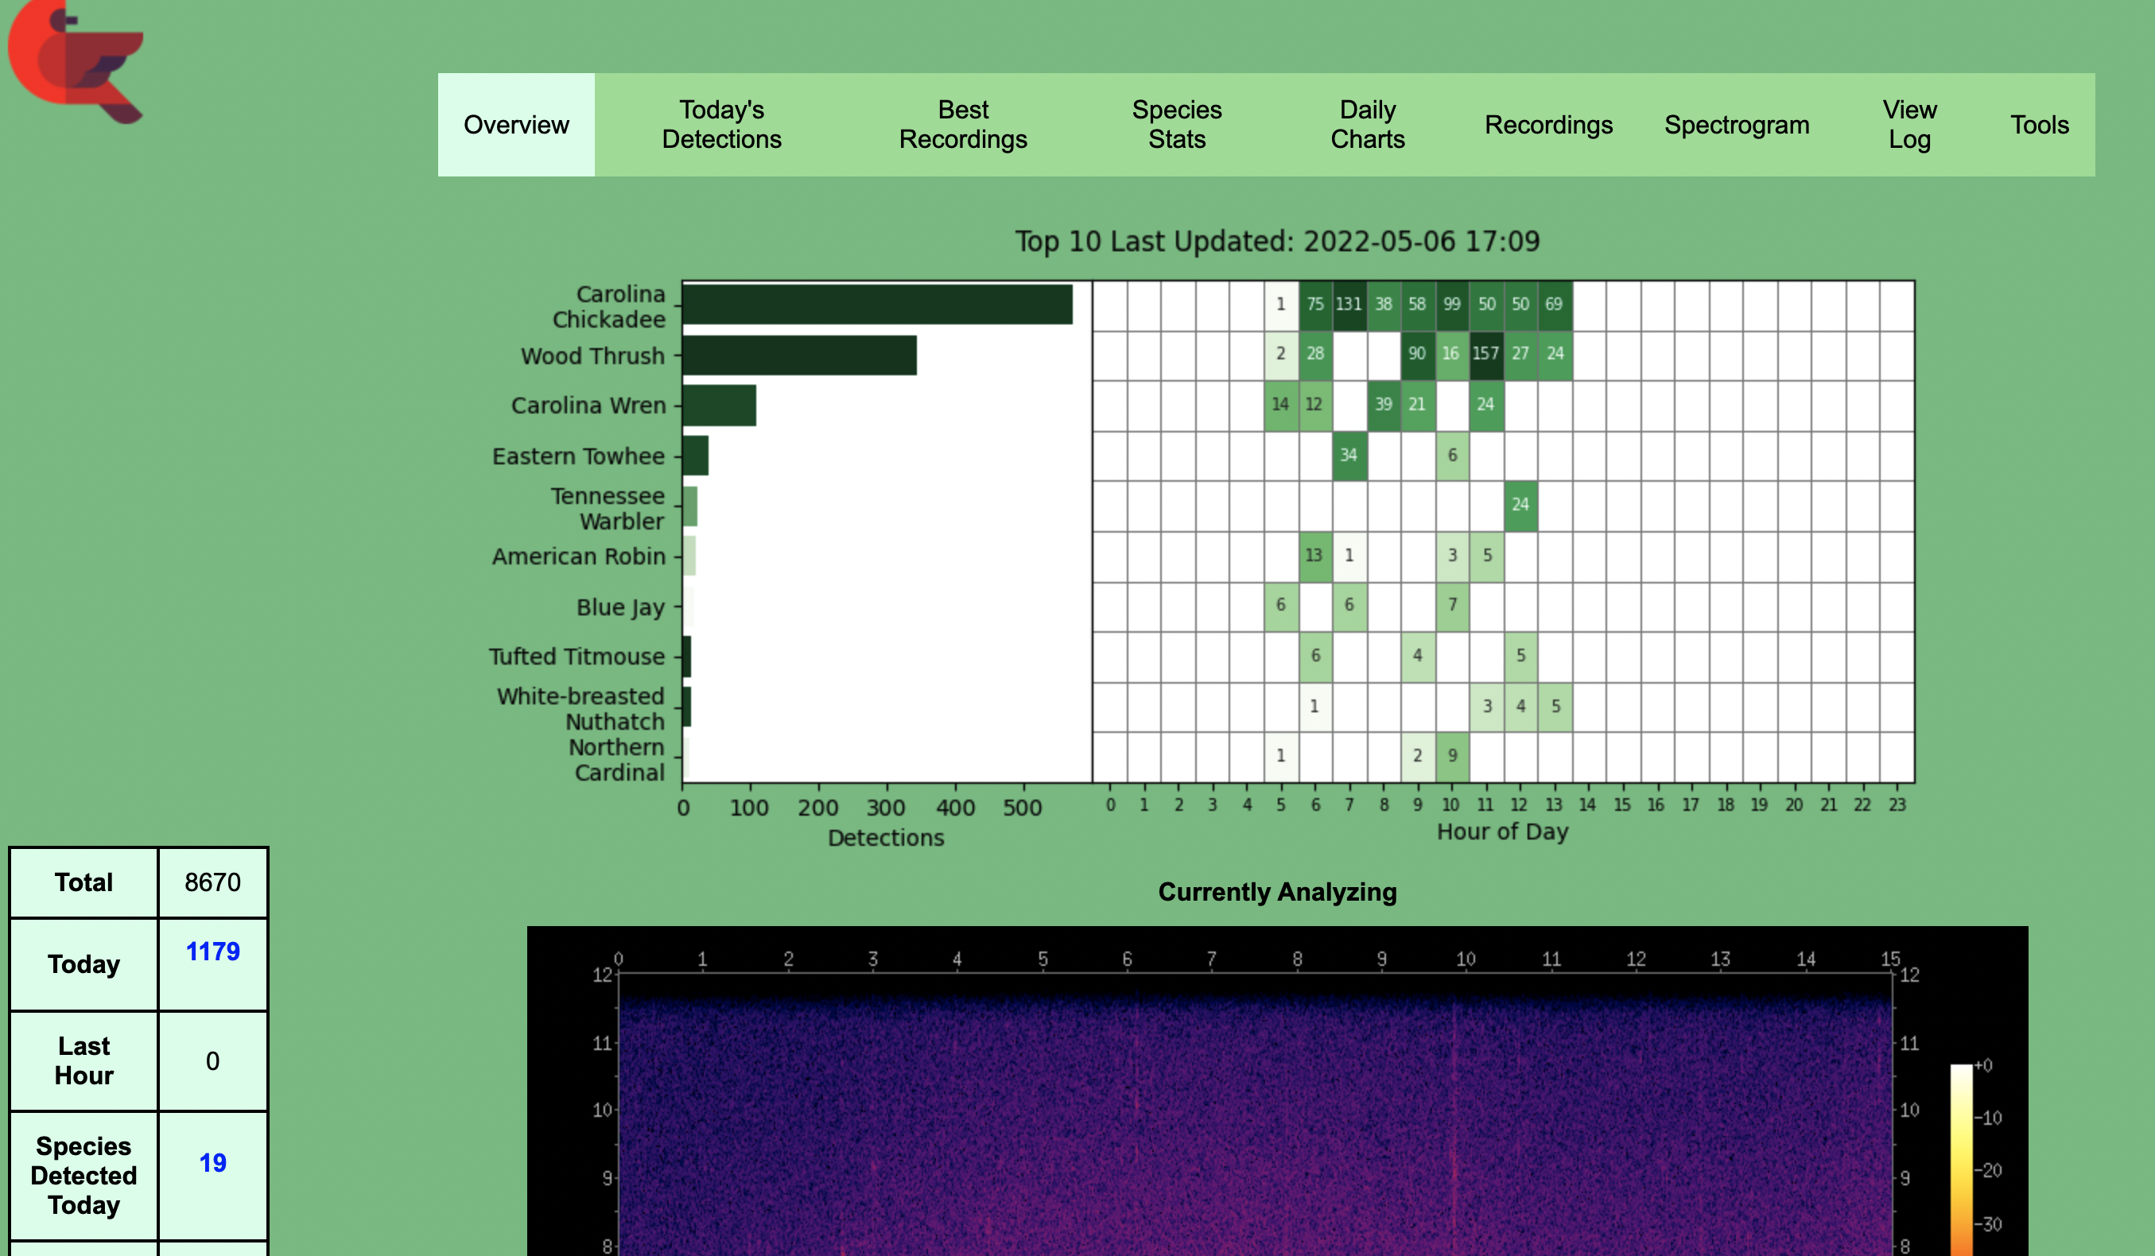Click species detected today count 19
The image size is (2155, 1256).
coord(213,1163)
